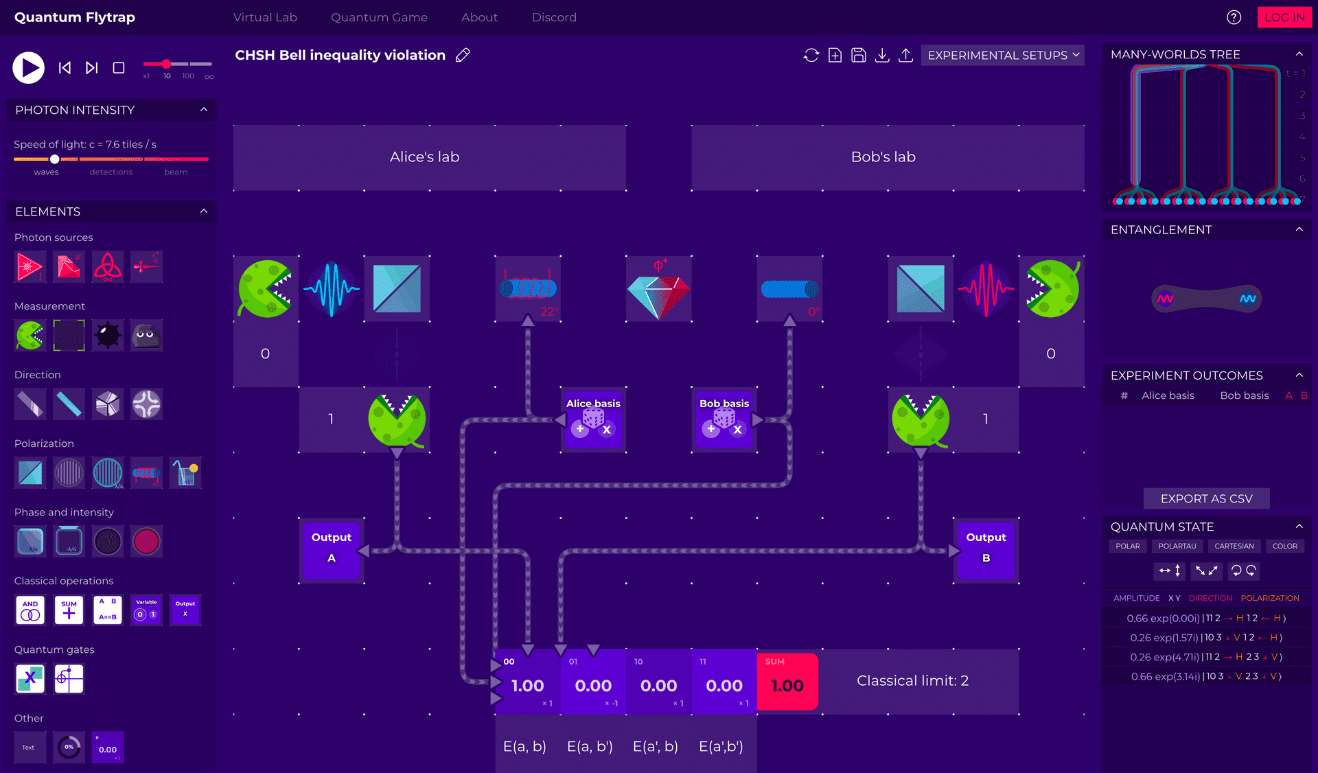Collapse the PHOTON INTENSITY panel
Image resolution: width=1318 pixels, height=773 pixels.
click(203, 109)
